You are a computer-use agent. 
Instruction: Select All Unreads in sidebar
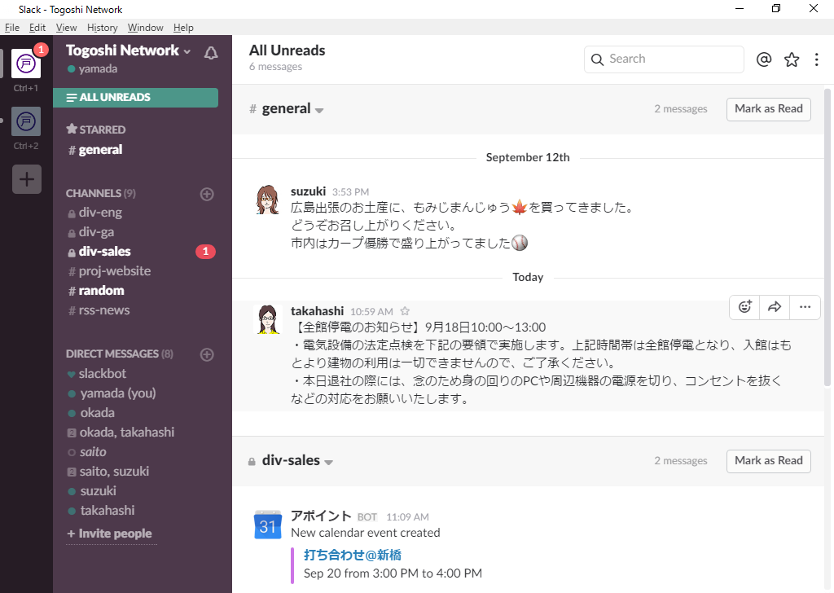[x=136, y=97]
